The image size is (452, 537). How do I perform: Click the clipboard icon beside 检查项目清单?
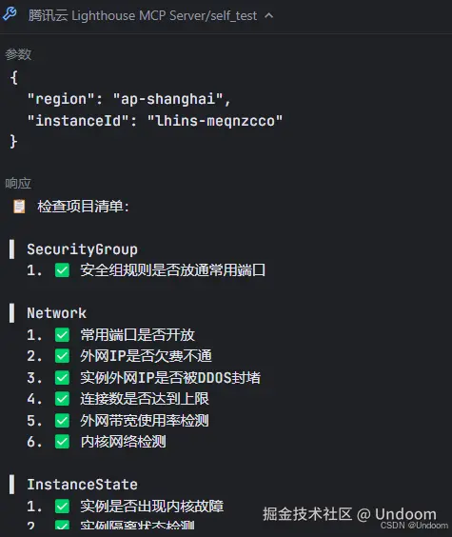pos(19,207)
